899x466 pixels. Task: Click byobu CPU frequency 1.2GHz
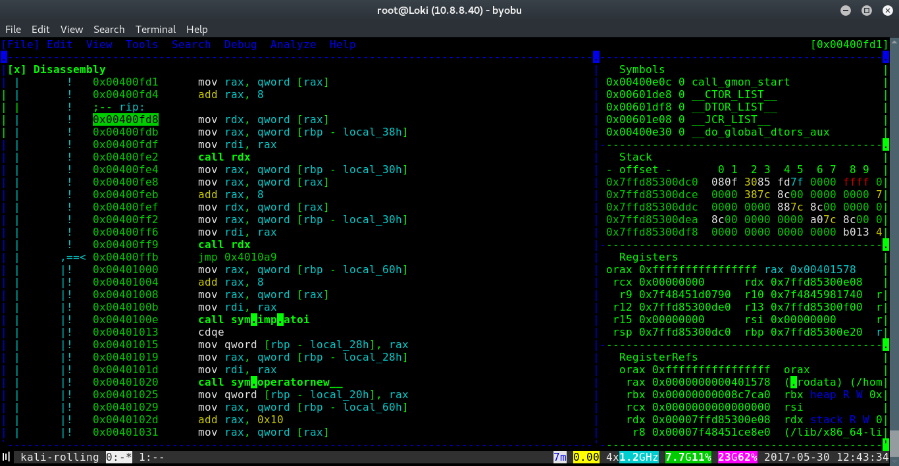pos(639,457)
